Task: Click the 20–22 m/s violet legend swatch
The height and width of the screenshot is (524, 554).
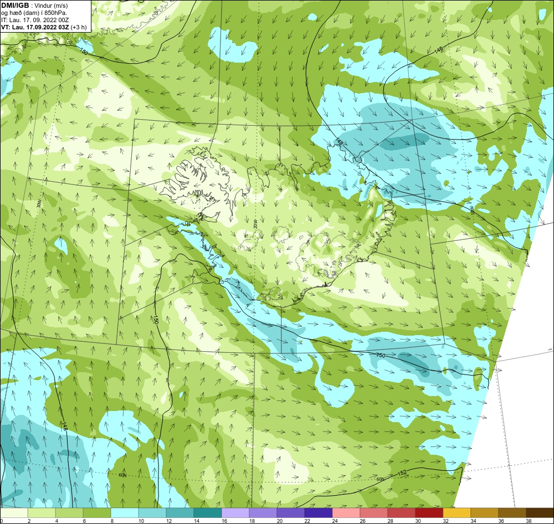Action: click(x=291, y=513)
